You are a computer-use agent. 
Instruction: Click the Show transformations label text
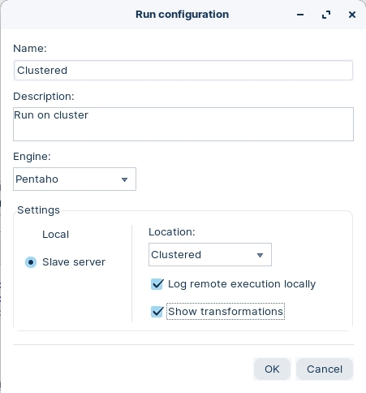226,312
